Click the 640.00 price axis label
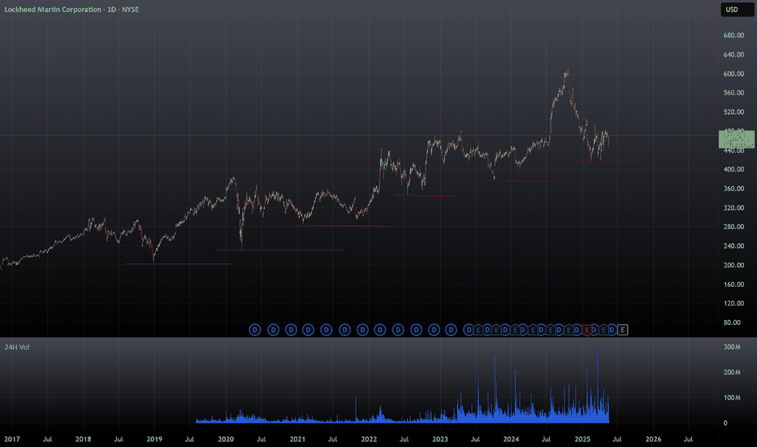 point(733,54)
